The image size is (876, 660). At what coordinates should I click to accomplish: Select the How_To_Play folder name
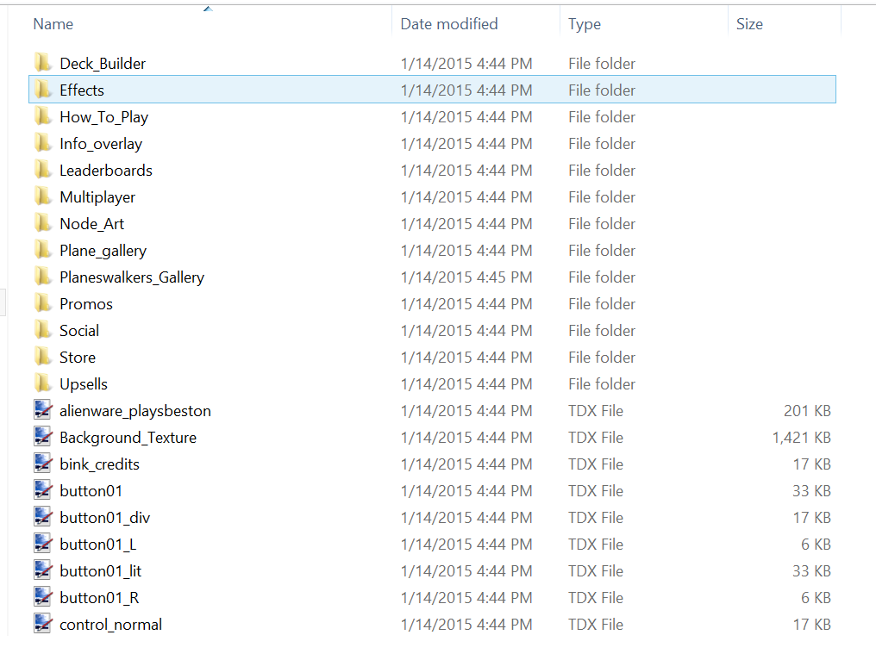[103, 117]
